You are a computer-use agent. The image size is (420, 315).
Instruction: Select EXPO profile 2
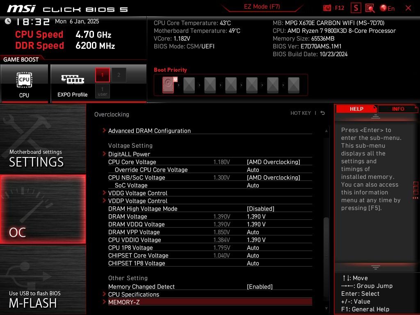119,75
